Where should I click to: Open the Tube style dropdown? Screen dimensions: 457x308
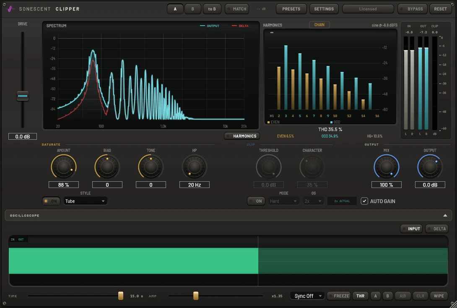coord(85,201)
